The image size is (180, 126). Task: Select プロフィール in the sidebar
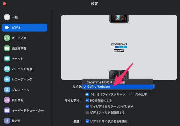[x=24, y=90]
